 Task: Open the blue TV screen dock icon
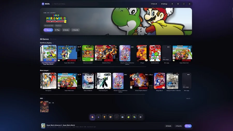click(122, 117)
